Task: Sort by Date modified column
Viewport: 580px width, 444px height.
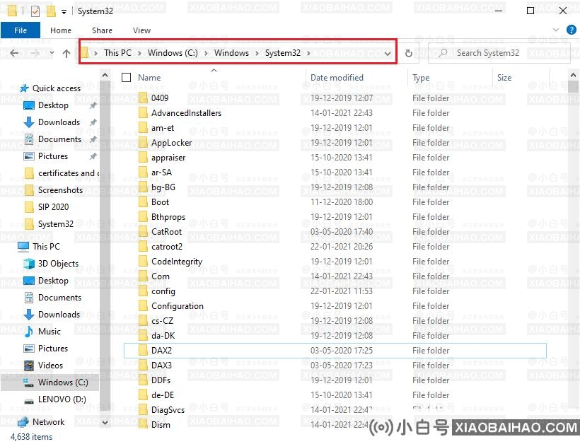Action: (x=337, y=78)
